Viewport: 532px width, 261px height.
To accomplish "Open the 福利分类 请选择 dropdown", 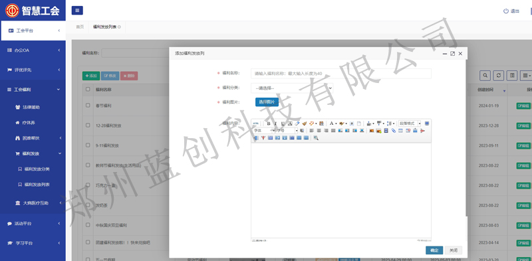I will (x=292, y=88).
